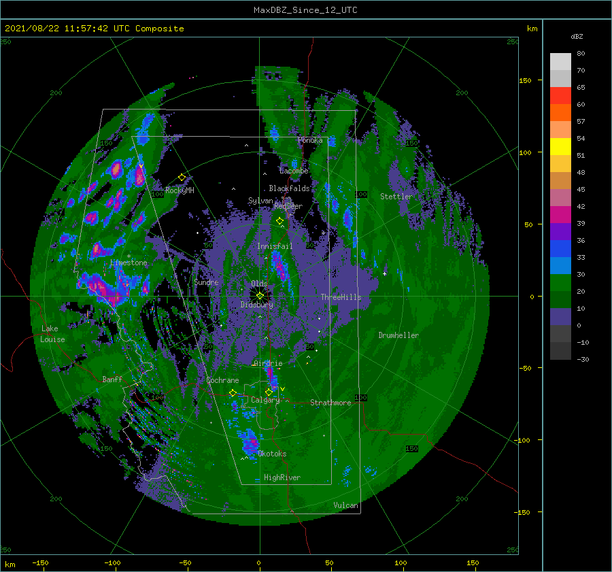Select the lightest gray top legend swatch
This screenshot has width=612, height=572.
click(x=560, y=61)
